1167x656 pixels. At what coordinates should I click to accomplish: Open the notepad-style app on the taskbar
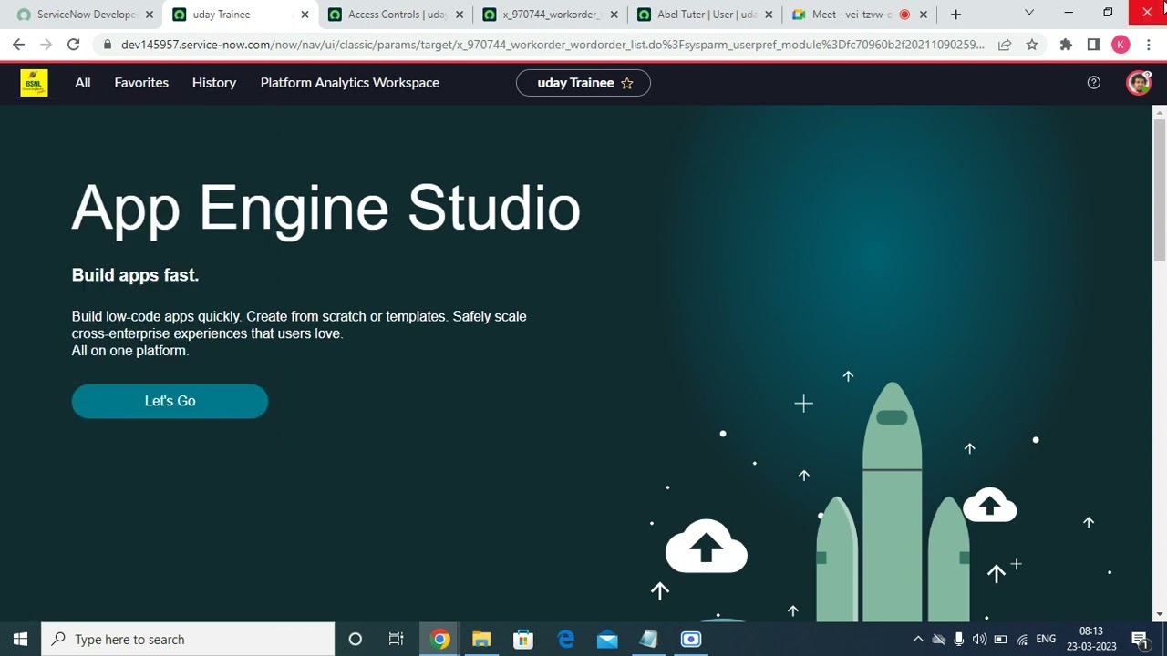coord(649,640)
